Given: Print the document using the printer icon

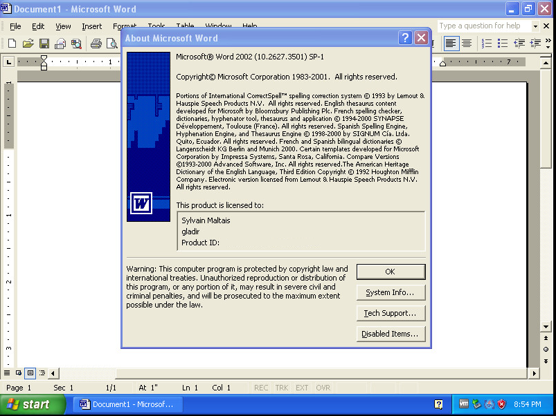Looking at the screenshot, I should coord(96,44).
